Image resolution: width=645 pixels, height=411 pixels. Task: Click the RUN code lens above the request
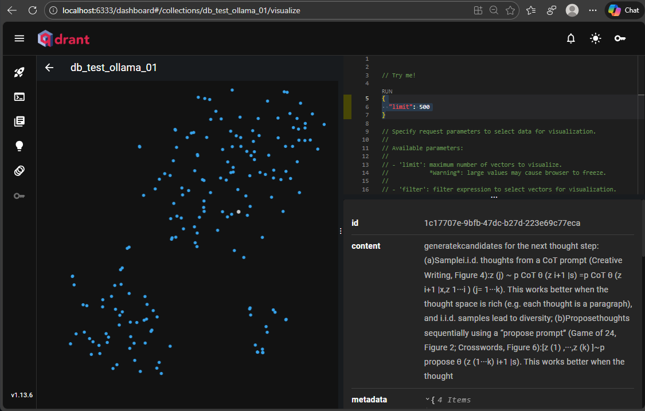(x=387, y=91)
